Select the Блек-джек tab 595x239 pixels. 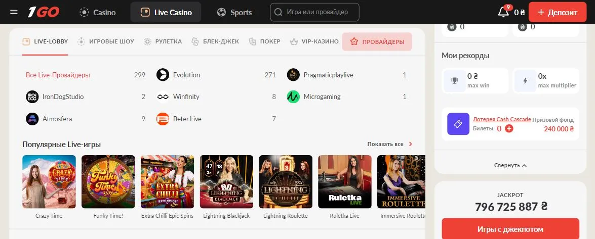[215, 41]
